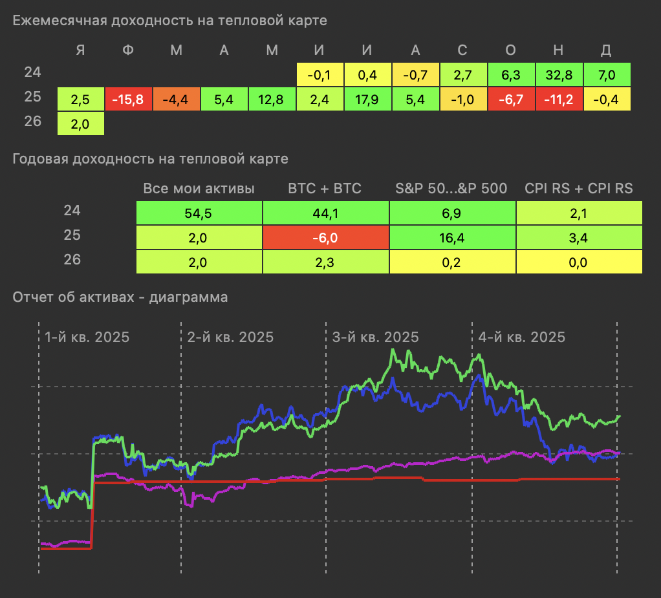This screenshot has width=661, height=598.
Task: Click the 'CPI RS + CPI RS' header
Action: click(x=579, y=188)
